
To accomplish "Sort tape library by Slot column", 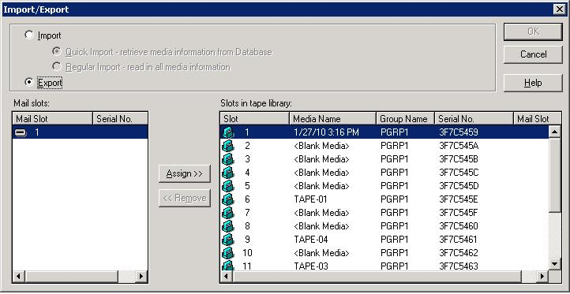I will tap(254, 119).
